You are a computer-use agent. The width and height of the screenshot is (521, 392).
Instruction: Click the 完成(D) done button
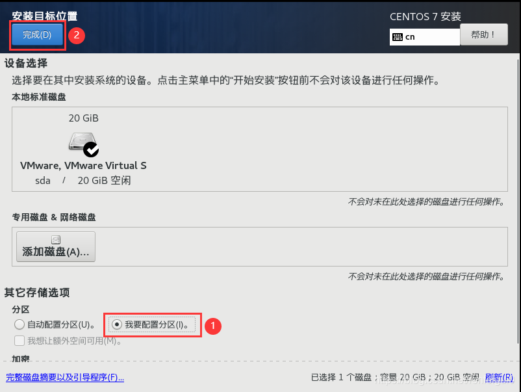point(37,34)
